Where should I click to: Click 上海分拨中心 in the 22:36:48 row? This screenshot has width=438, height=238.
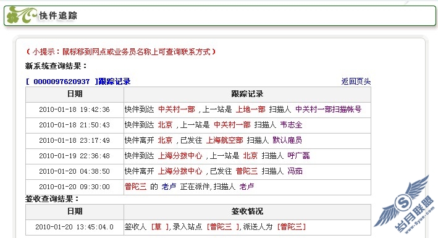[x=180, y=156]
